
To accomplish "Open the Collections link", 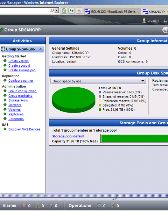I will pyautogui.click(x=16, y=119).
